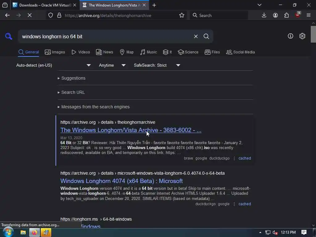316x237 pixels.
Task: Open the Windows Start menu
Action: [x=8, y=232]
